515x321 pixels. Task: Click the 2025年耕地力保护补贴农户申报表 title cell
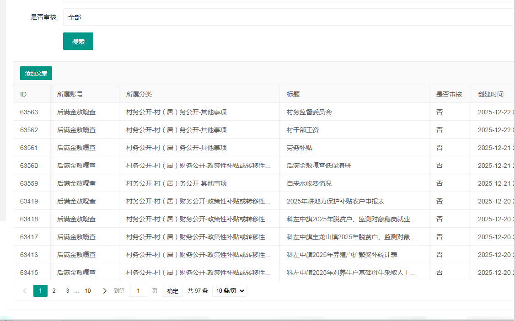pyautogui.click(x=335, y=201)
